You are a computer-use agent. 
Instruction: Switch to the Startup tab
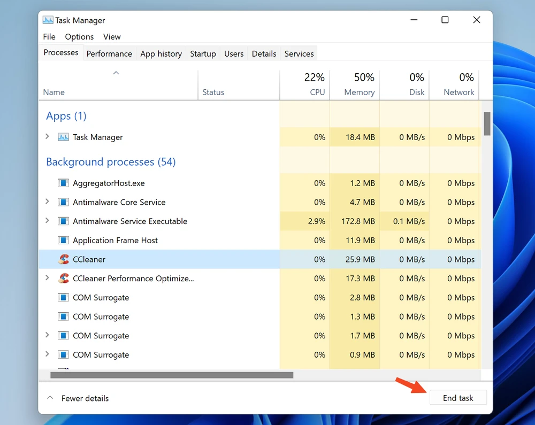pos(203,53)
